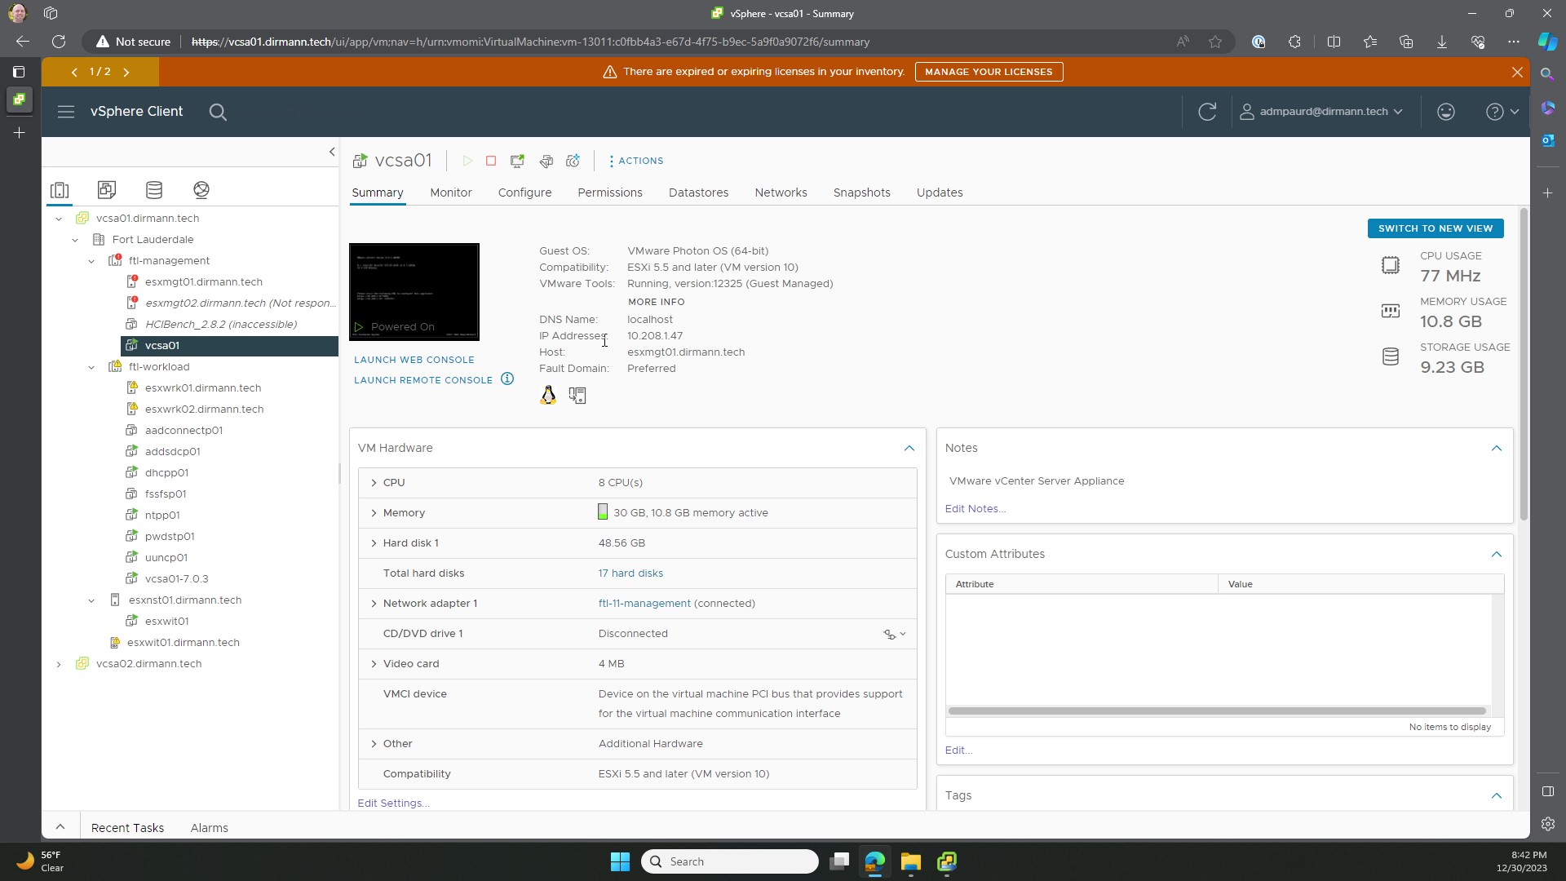
Task: Click MORE INFO under VMware Tools
Action: point(657,302)
